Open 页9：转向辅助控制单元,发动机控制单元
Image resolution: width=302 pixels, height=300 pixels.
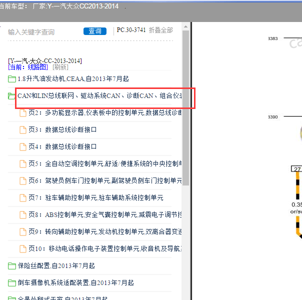point(105,231)
